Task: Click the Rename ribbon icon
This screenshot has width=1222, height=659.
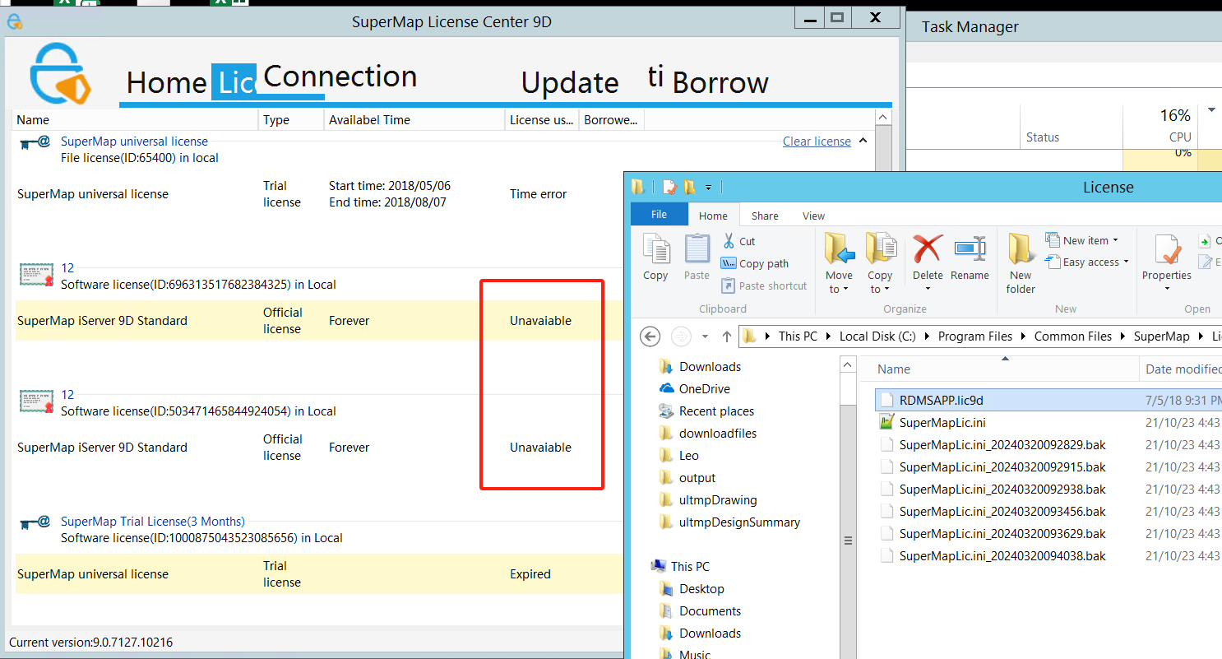Action: pos(970,249)
